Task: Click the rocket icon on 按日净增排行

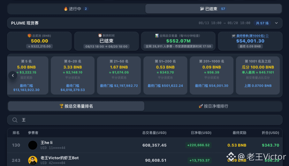Action: [201, 106]
